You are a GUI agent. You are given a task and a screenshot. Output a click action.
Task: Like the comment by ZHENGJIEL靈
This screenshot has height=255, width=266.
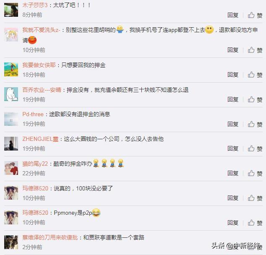click(x=255, y=149)
